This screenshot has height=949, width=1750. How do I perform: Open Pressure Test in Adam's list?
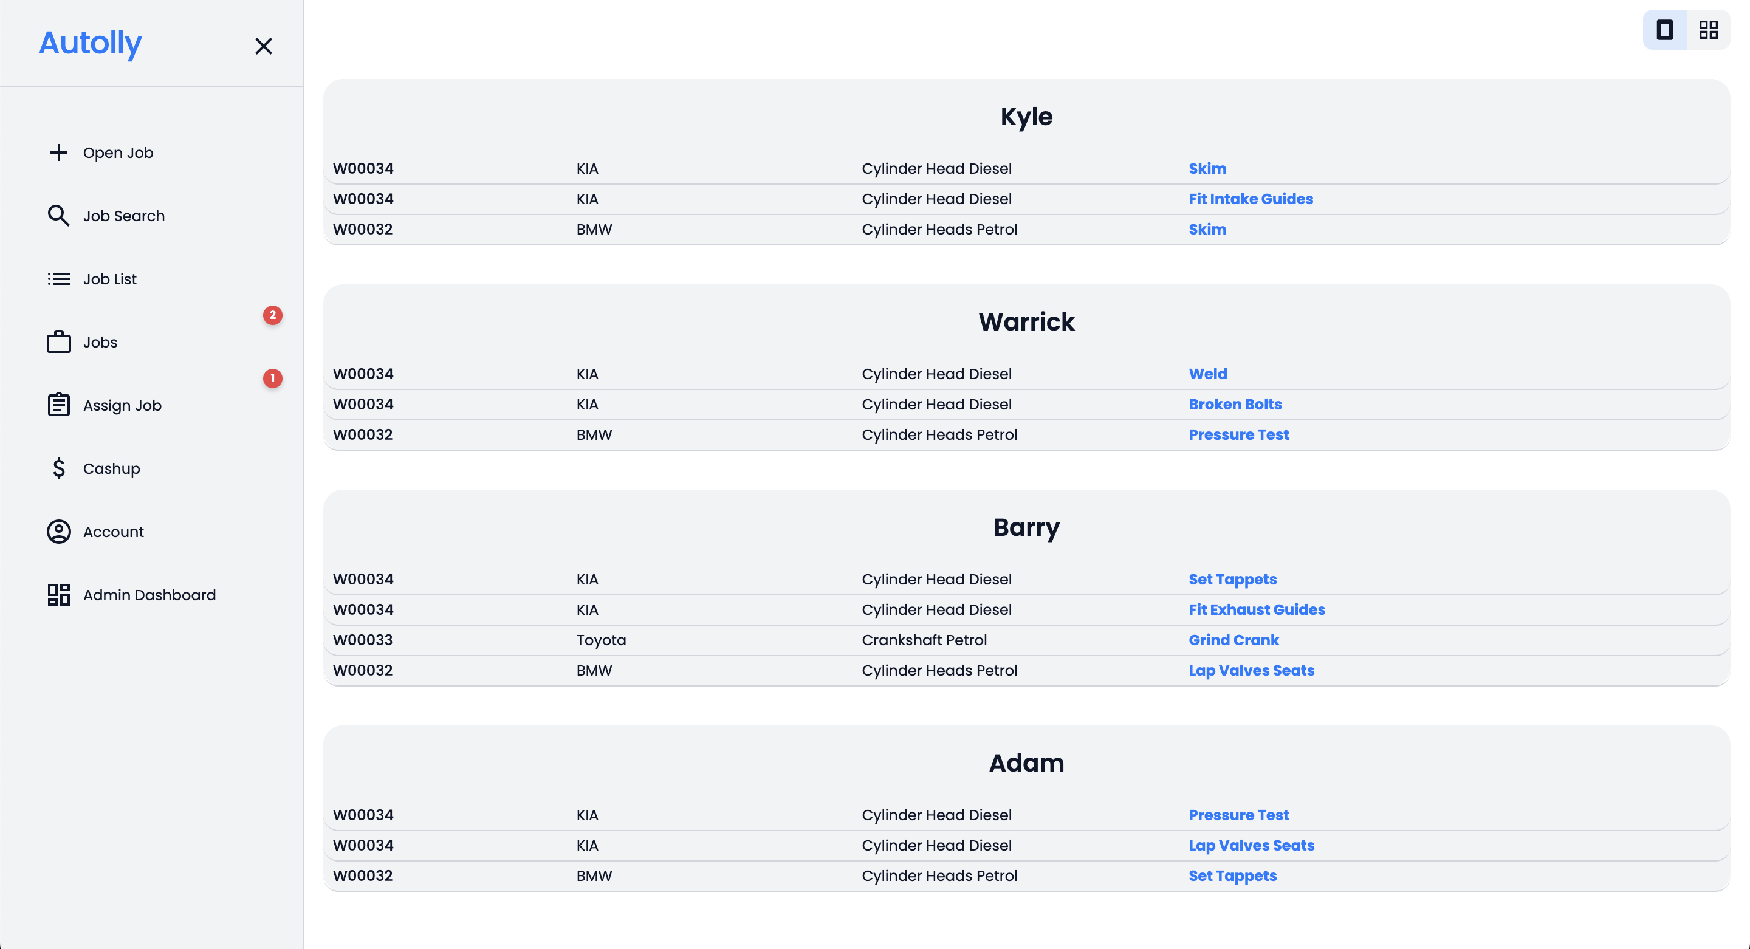tap(1238, 815)
